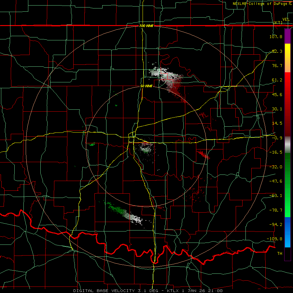
Task: Select the -109.8 legend value
Action: click(x=275, y=239)
